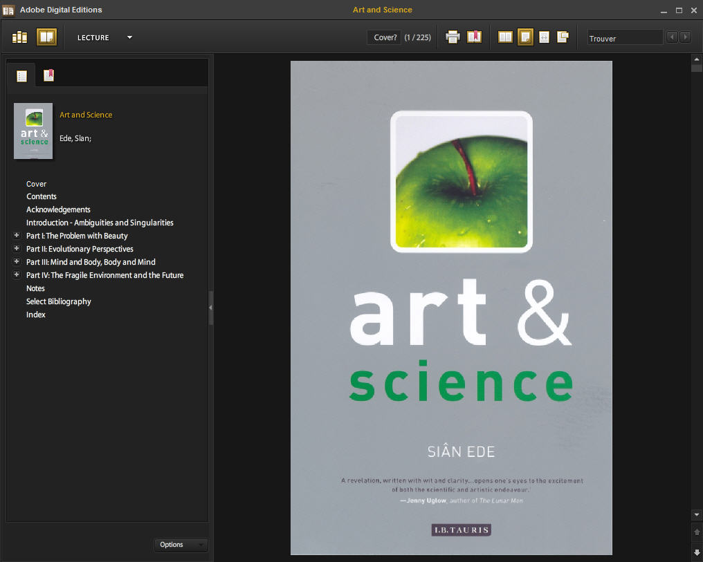Screen dimensions: 703x562
Task: Select the Reading view icon
Action: pyautogui.click(x=46, y=37)
